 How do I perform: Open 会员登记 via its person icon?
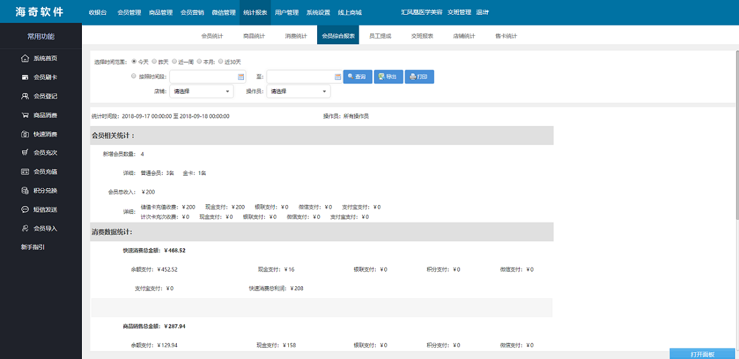pos(25,96)
